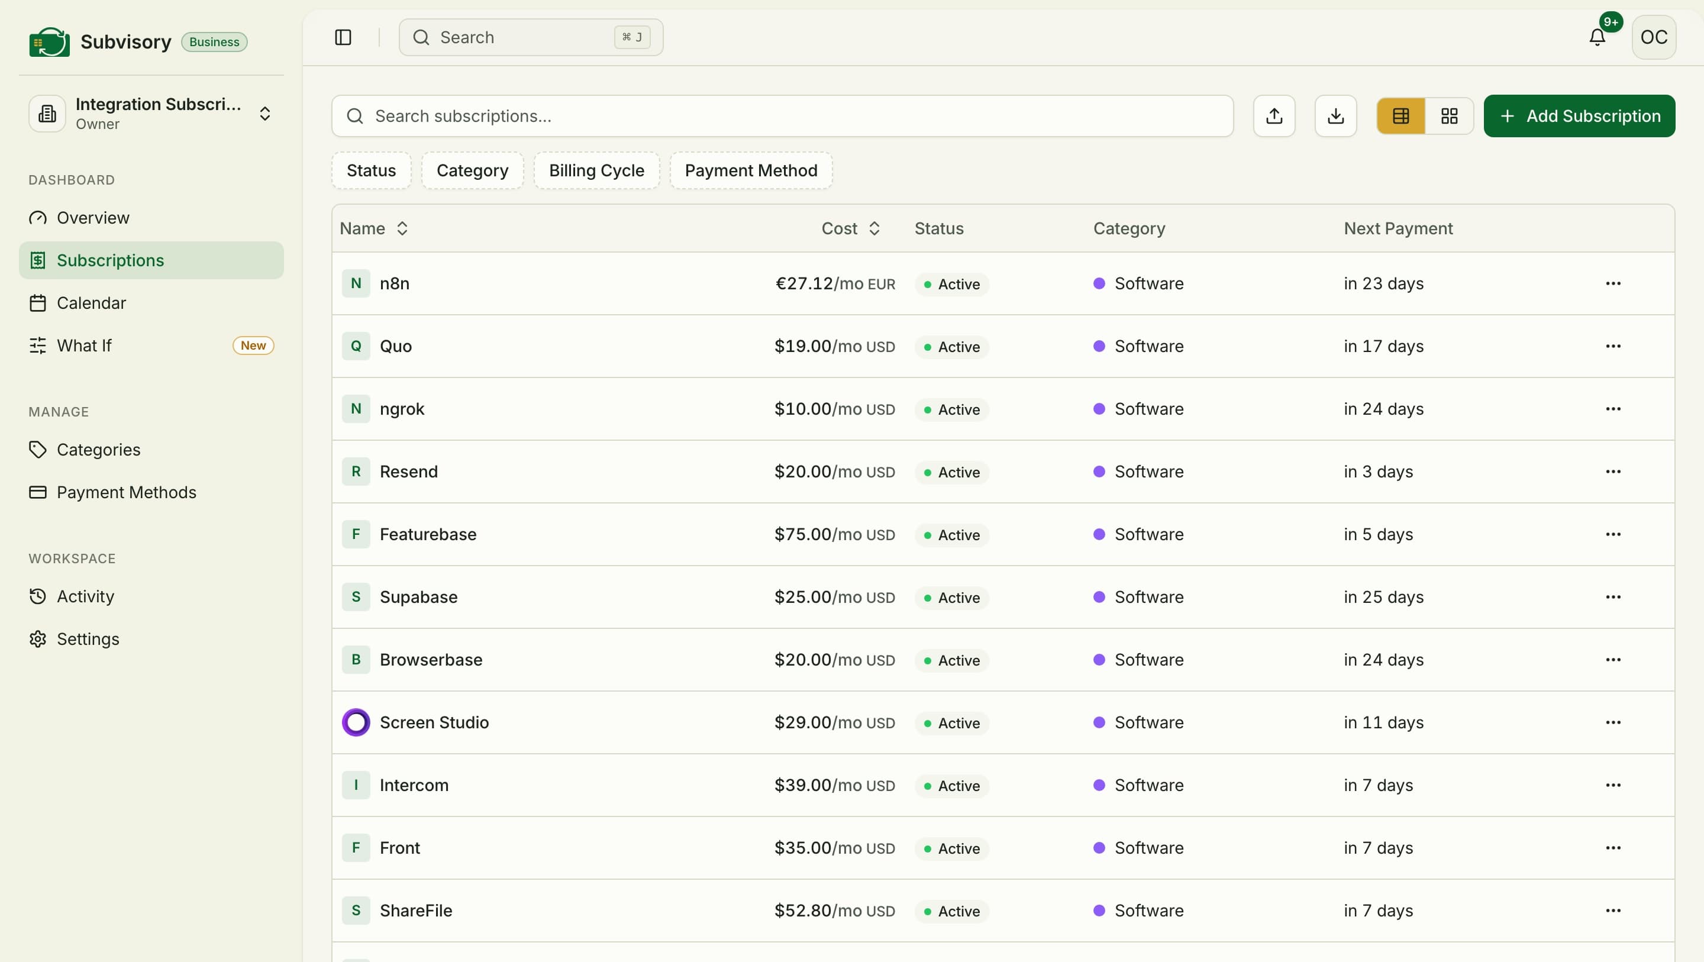Open Calendar from the sidebar

pos(151,303)
